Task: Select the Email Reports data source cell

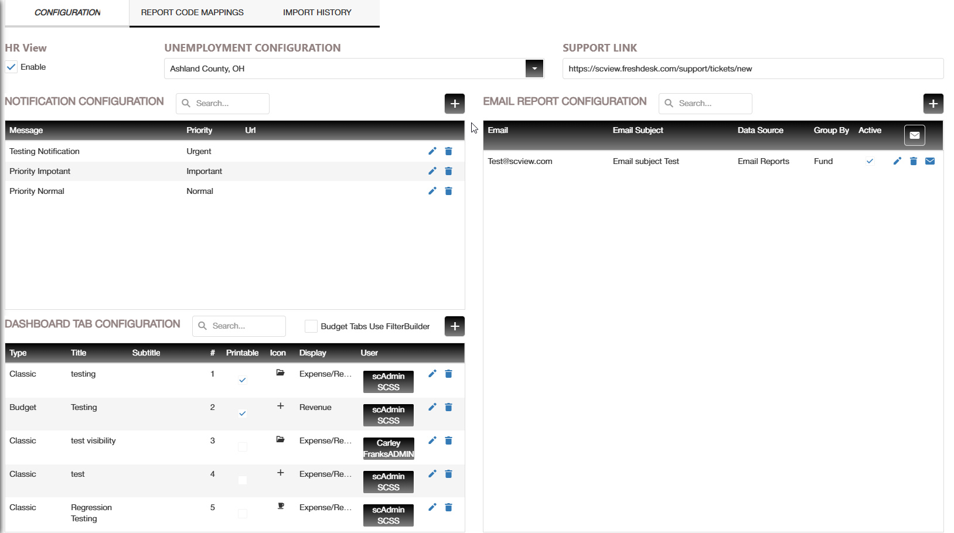Action: (764, 161)
